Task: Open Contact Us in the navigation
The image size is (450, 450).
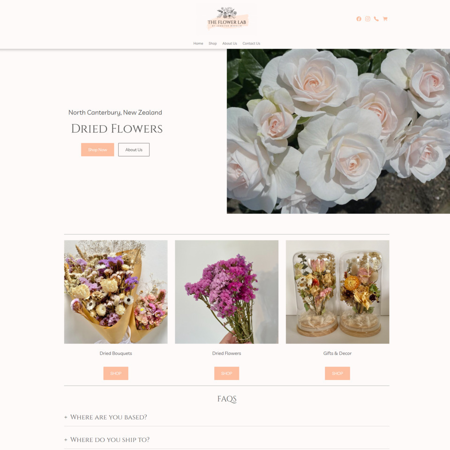Action: pos(251,43)
